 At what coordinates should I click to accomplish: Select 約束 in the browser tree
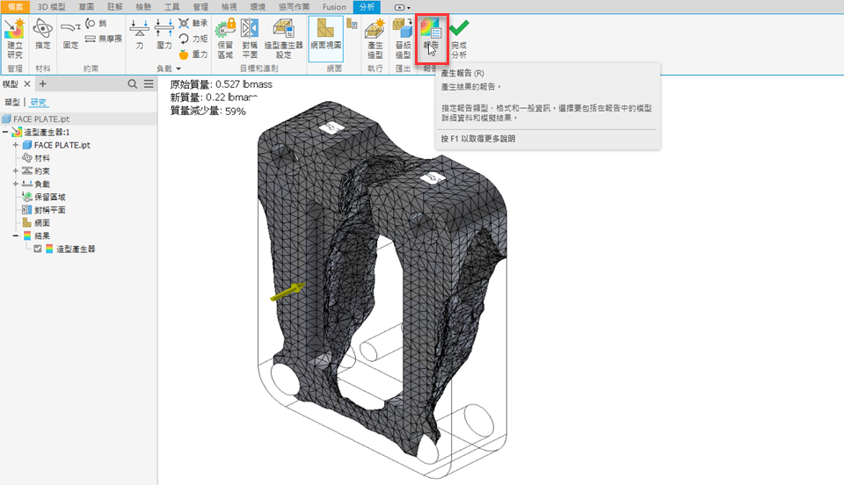[x=42, y=171]
